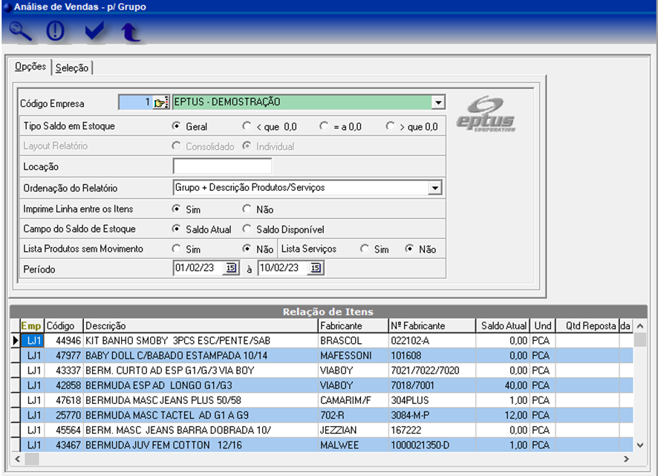This screenshot has width=658, height=476.
Task: Choose the Saldo Disponível radio option
Action: pyautogui.click(x=247, y=229)
